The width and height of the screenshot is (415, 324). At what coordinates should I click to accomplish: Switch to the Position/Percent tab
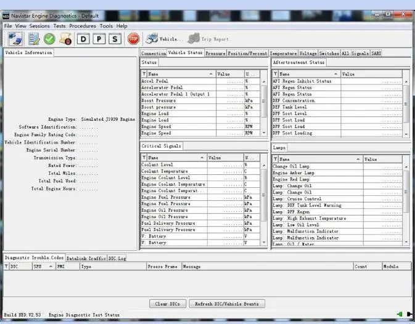(247, 54)
